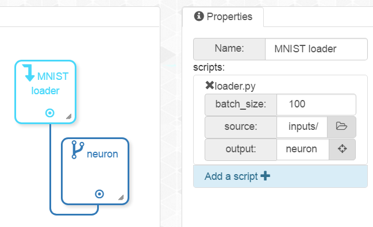Click the Add a script button
Screen dimensions: 373x227
280,176
